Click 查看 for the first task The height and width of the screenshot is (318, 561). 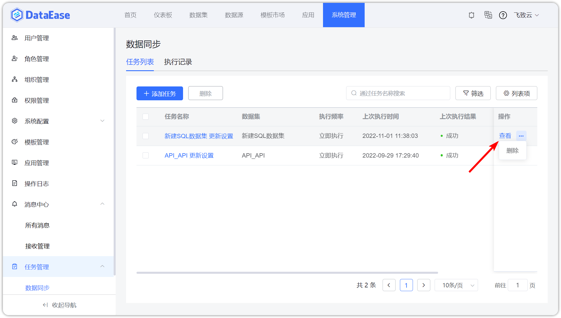point(505,136)
